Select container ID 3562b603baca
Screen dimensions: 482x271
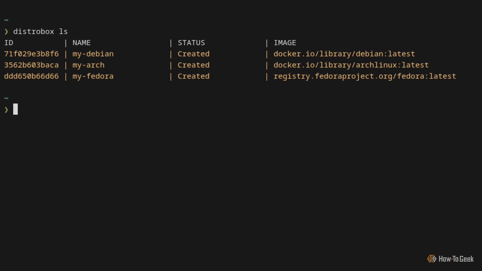[31, 65]
